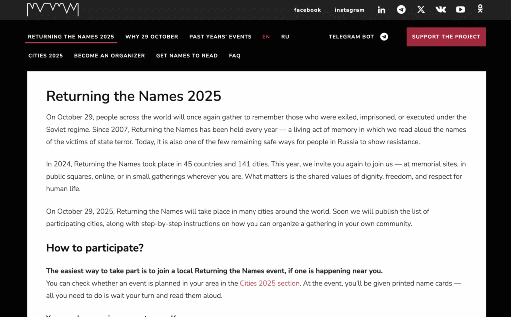Switch language to RU
Viewport: 511px width, 317px height.
(x=285, y=37)
